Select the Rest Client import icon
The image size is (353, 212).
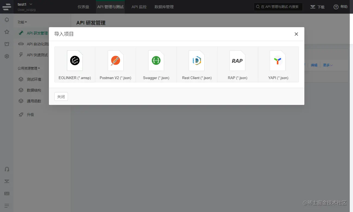point(197,61)
